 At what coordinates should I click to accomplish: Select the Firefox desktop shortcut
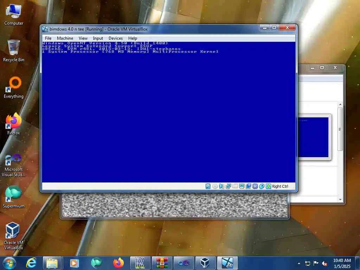click(x=14, y=124)
